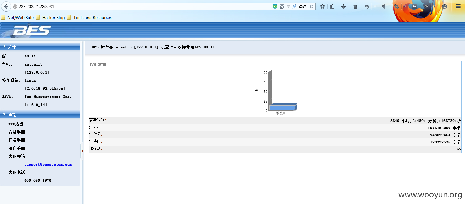Click the 943829464 字节 free heap value
The width and height of the screenshot is (465, 204).
445,135
